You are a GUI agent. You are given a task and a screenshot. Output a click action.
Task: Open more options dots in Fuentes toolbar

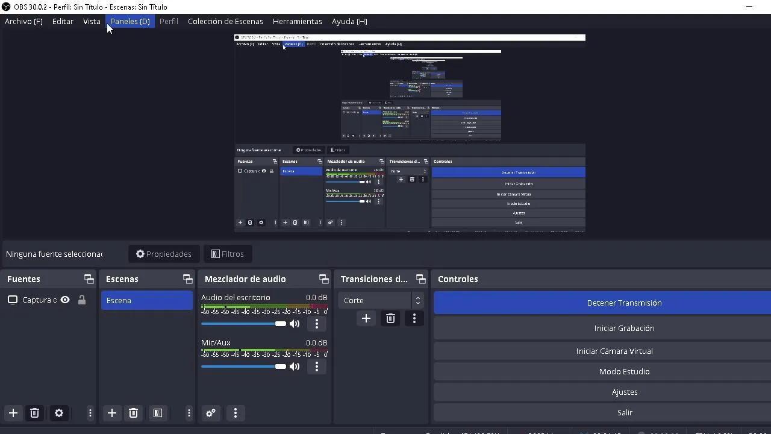(x=90, y=413)
